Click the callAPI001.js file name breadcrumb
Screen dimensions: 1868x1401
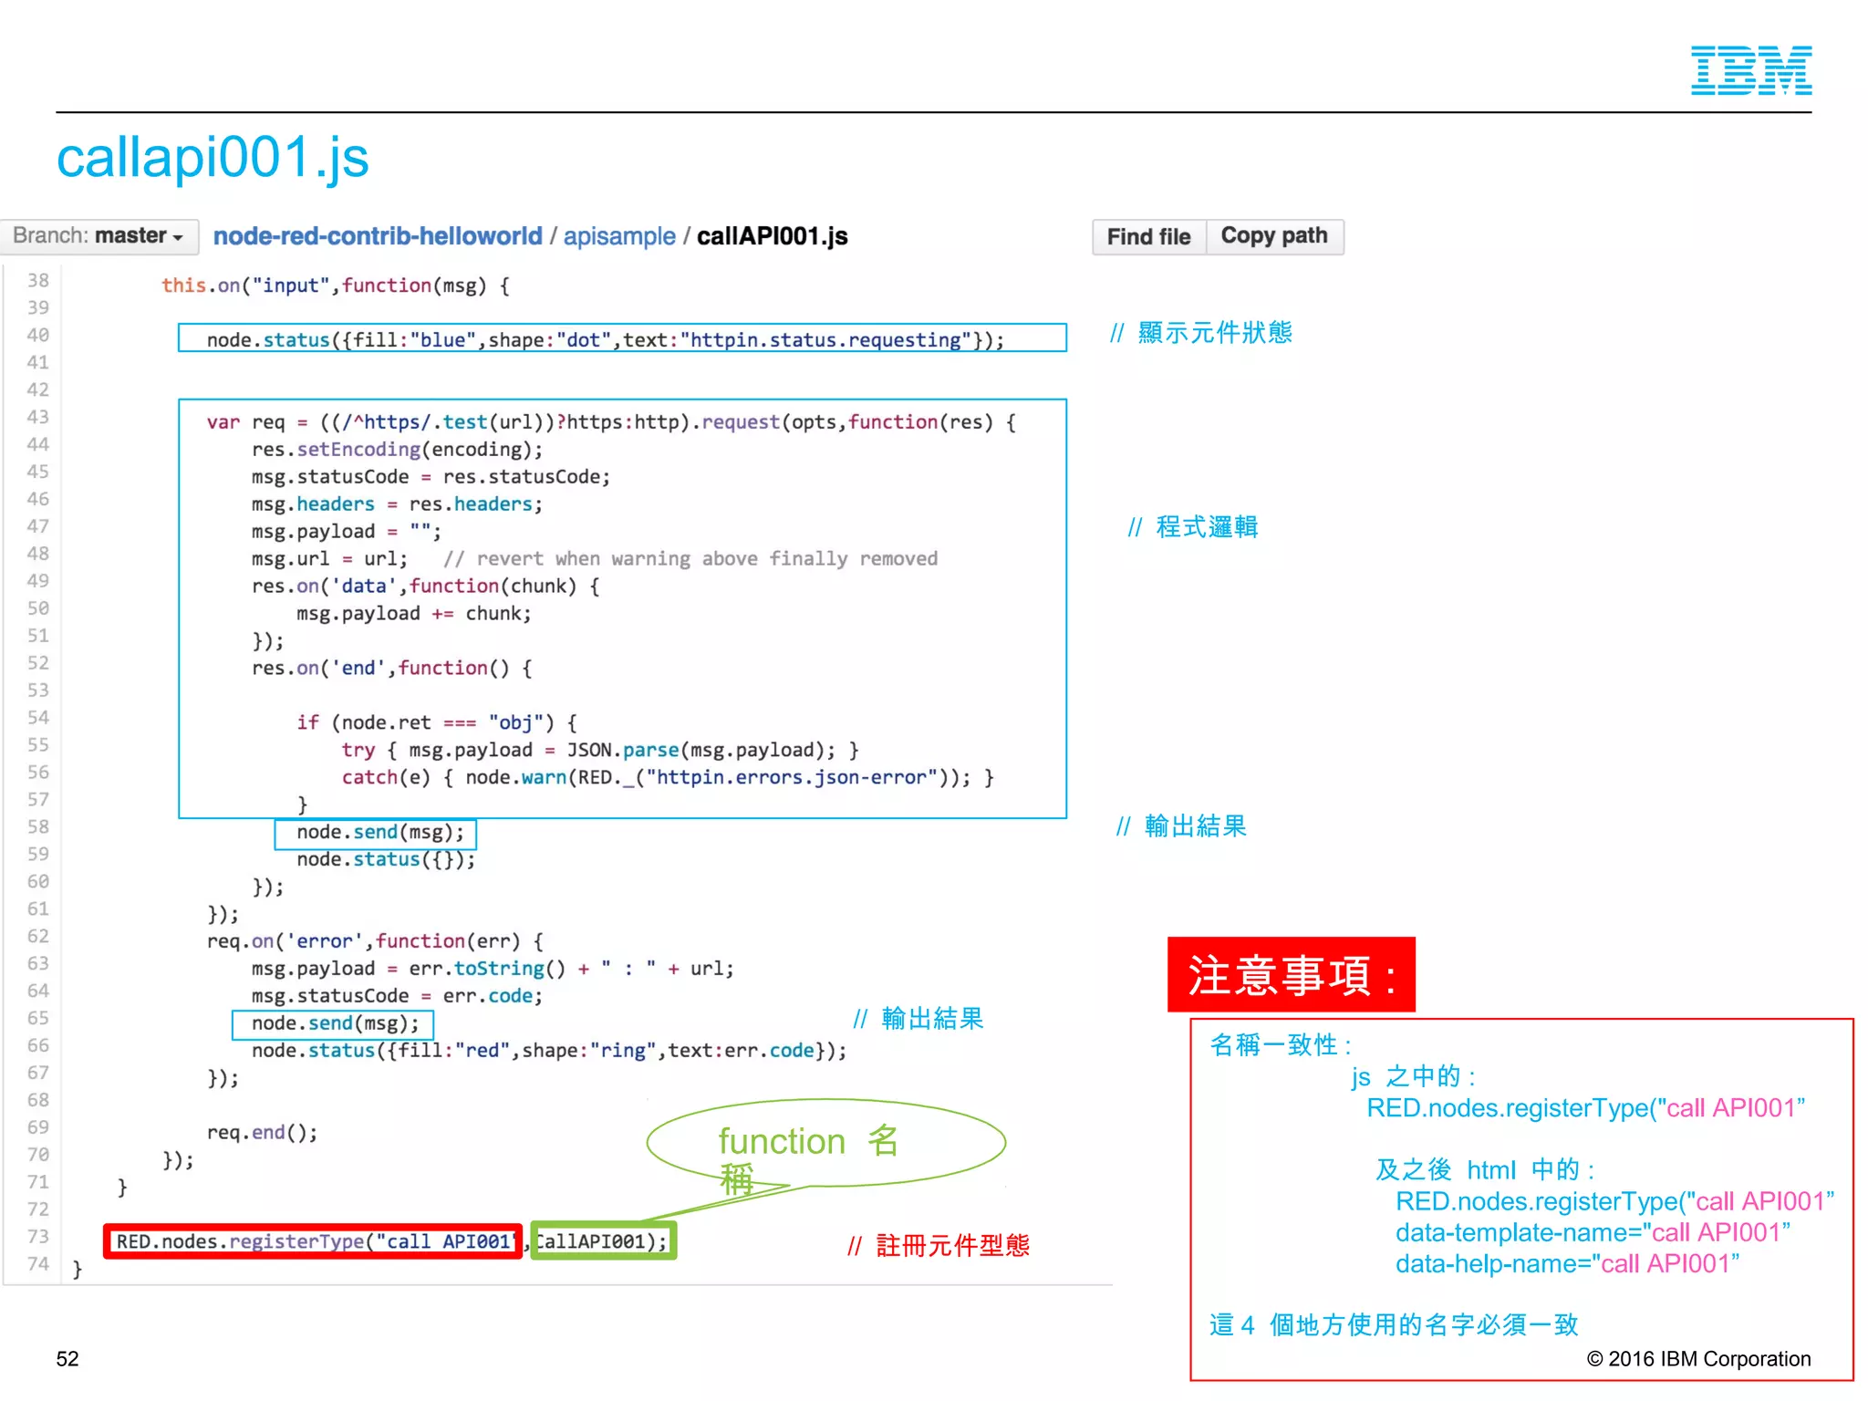[772, 236]
